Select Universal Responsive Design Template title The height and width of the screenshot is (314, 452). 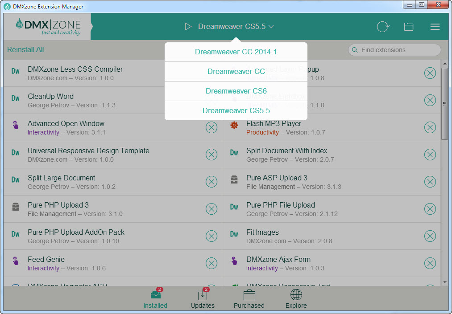(x=88, y=151)
